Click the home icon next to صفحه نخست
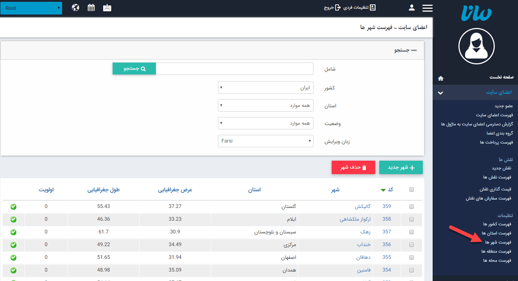This screenshot has height=281, width=518. tap(441, 78)
